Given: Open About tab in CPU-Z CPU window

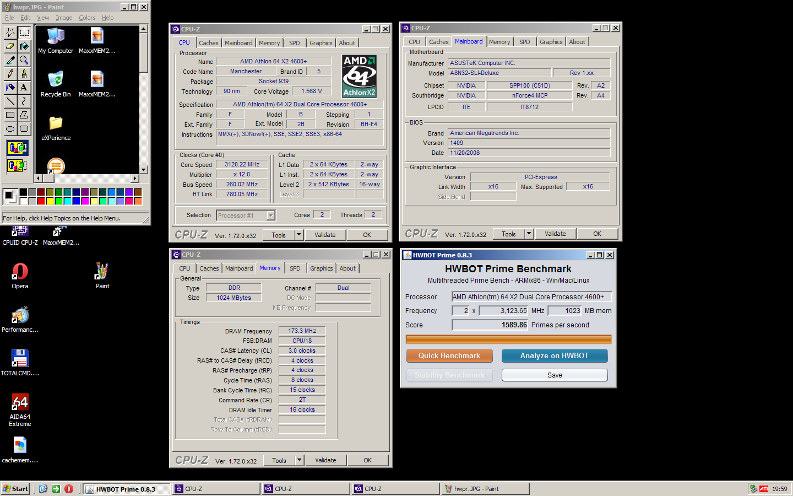Looking at the screenshot, I should [x=347, y=43].
